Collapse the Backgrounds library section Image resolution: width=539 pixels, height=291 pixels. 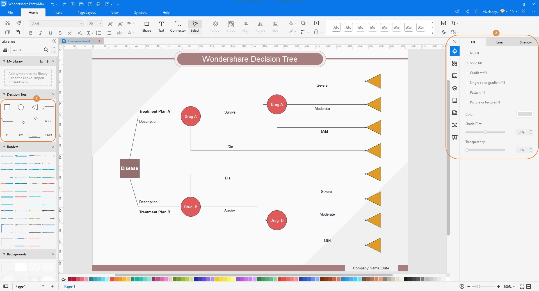coord(4,254)
